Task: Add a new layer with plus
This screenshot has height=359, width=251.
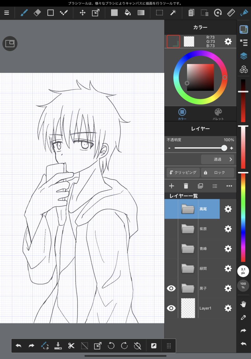Action: [x=172, y=186]
